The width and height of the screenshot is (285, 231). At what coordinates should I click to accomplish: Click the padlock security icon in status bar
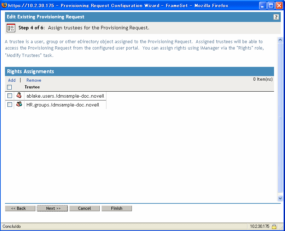point(274,226)
